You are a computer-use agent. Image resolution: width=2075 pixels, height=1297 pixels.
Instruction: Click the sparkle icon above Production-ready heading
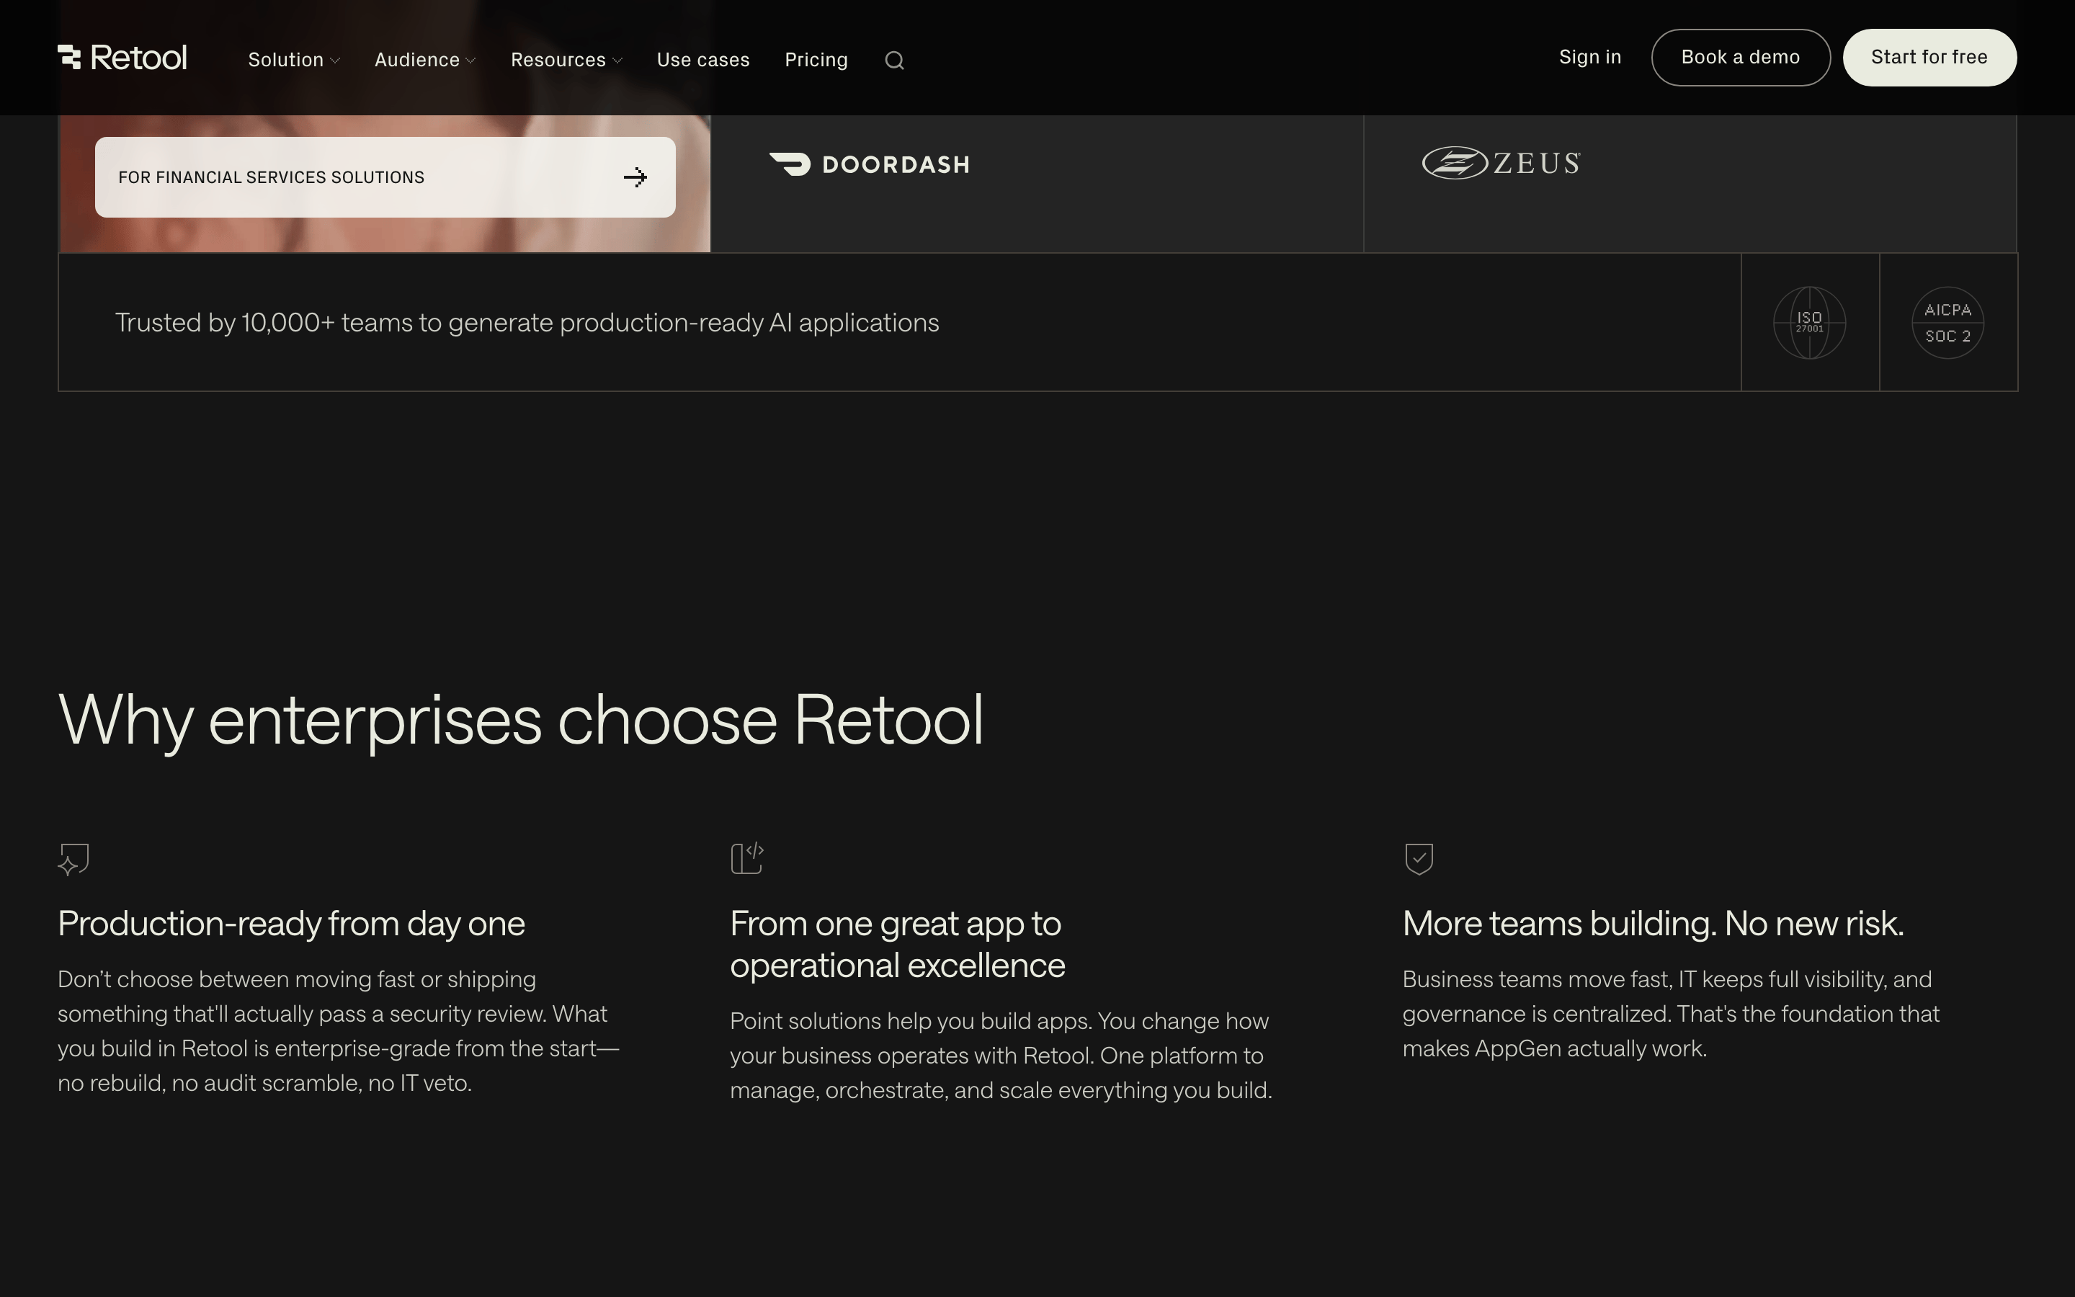pyautogui.click(x=73, y=859)
